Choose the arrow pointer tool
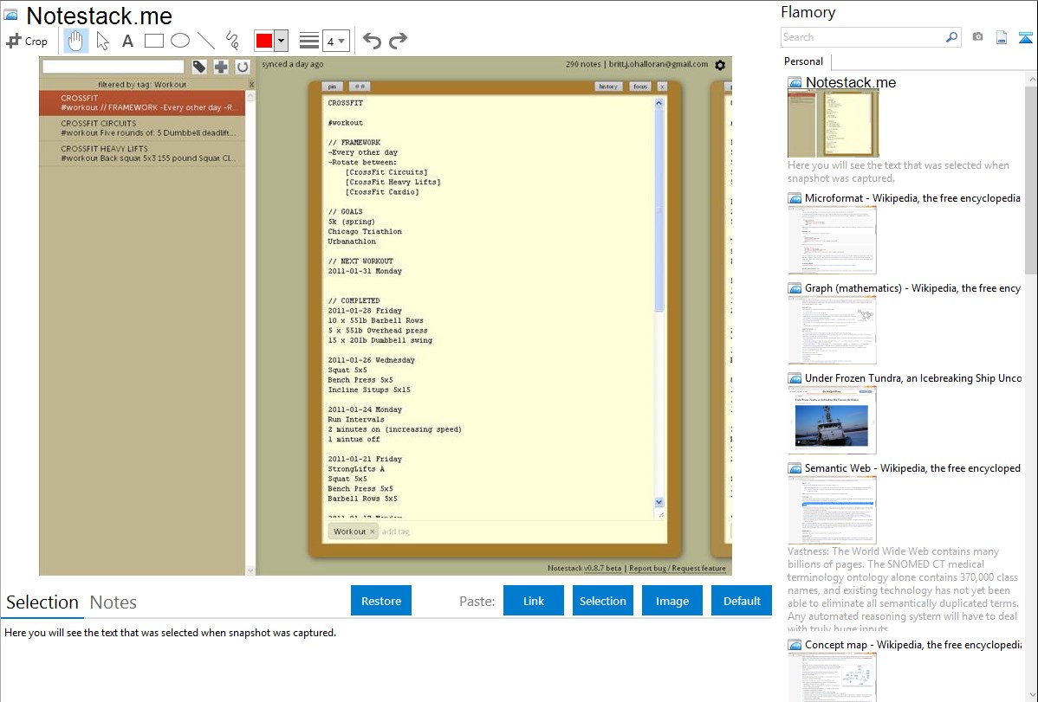1038x702 pixels. click(x=102, y=41)
